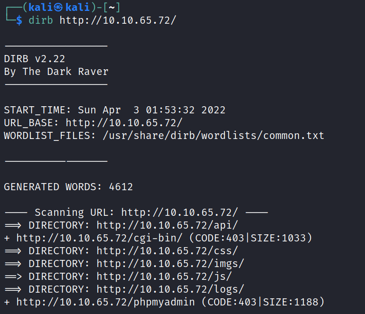
Task: Click the js directory URL
Action: click(164, 275)
